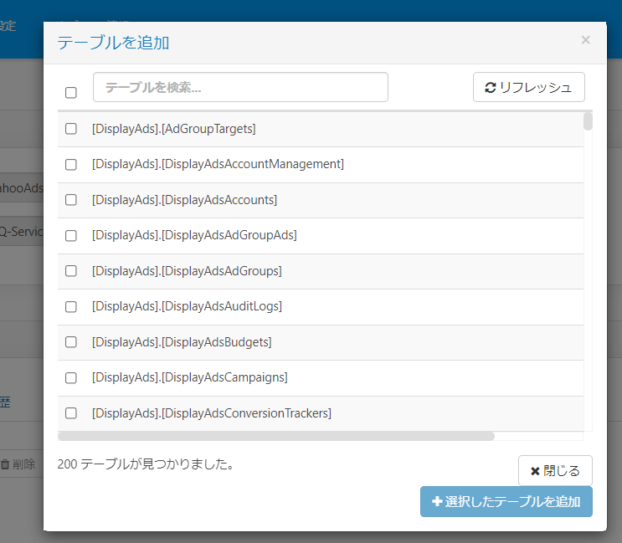The image size is (622, 543).
Task: Tick the [DisplayAds].[DisplayAdsCampaigns] checkbox
Action: (x=71, y=377)
